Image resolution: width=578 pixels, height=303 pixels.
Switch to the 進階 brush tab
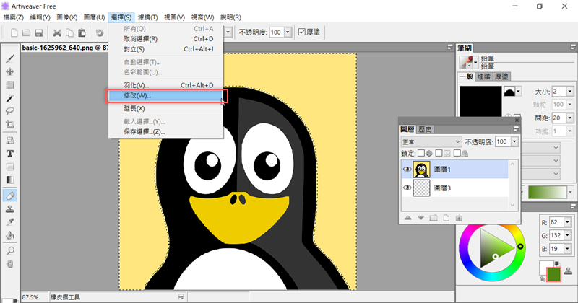(485, 76)
